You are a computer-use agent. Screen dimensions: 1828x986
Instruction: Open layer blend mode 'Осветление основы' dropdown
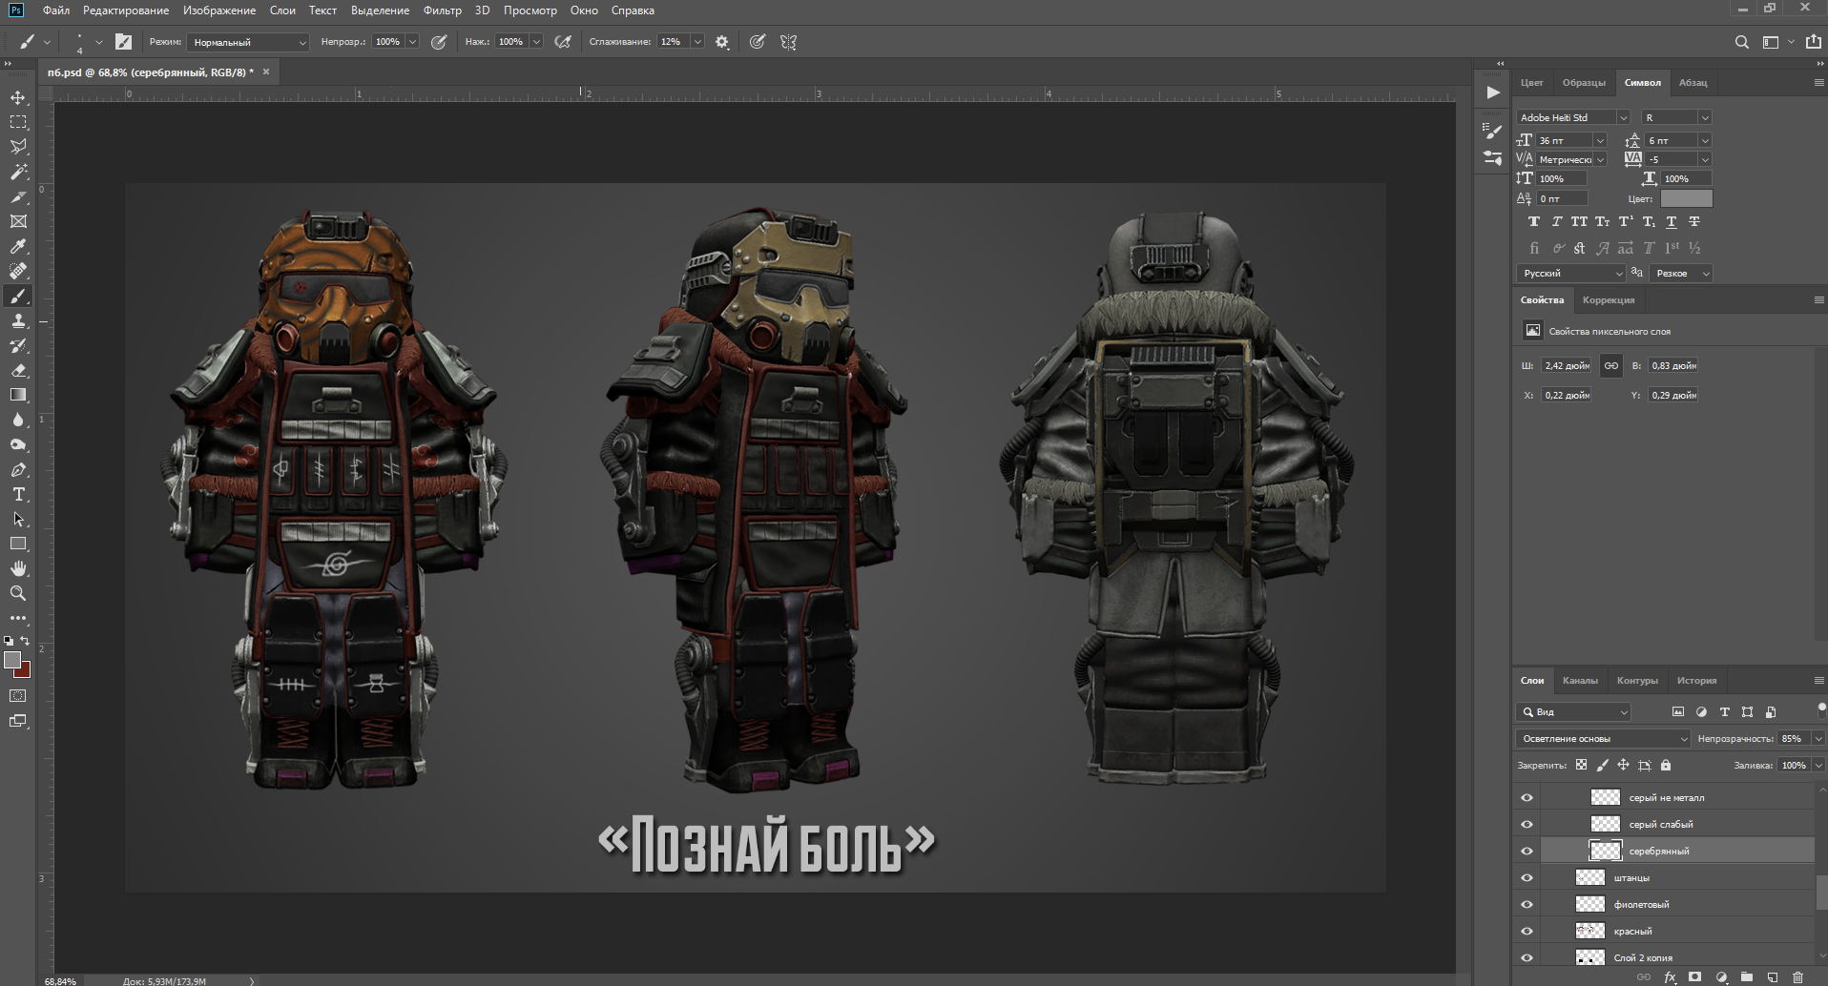1603,738
